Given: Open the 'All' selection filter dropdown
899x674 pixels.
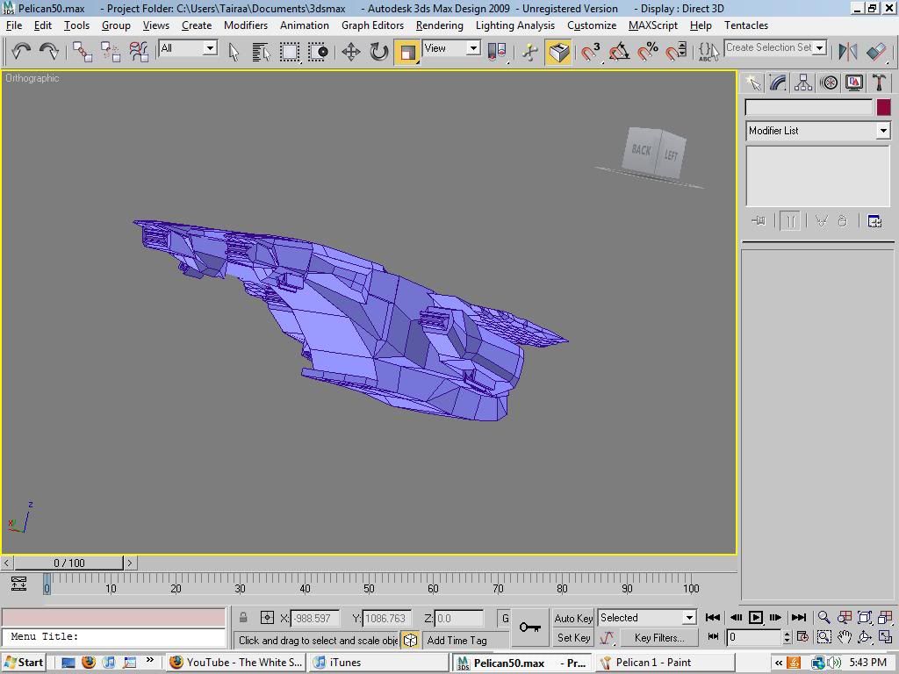Looking at the screenshot, I should (x=211, y=48).
